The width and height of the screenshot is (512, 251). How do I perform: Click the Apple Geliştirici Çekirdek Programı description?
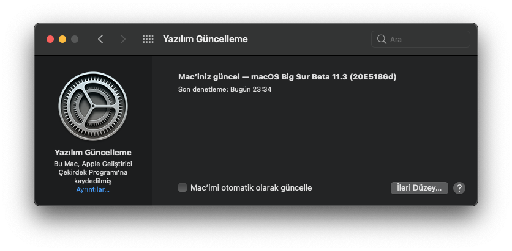93,172
